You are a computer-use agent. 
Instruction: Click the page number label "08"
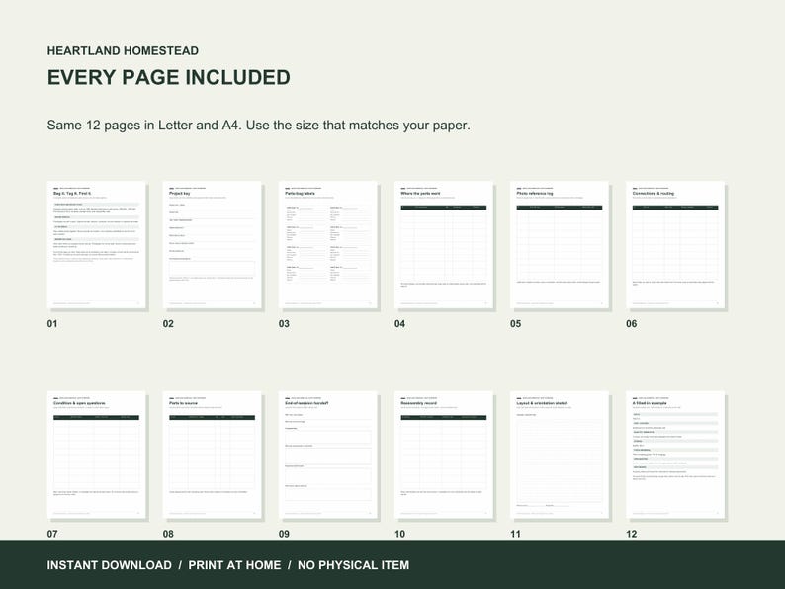coord(168,534)
